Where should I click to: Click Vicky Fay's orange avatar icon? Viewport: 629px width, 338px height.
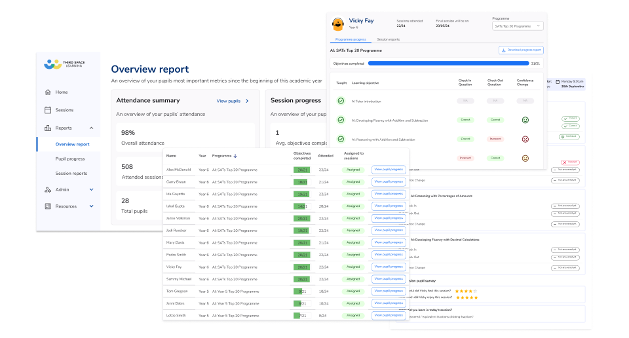pyautogui.click(x=338, y=24)
